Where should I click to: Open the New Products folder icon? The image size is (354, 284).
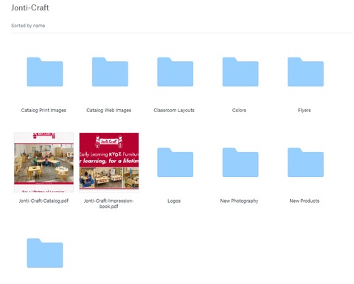[x=305, y=162]
